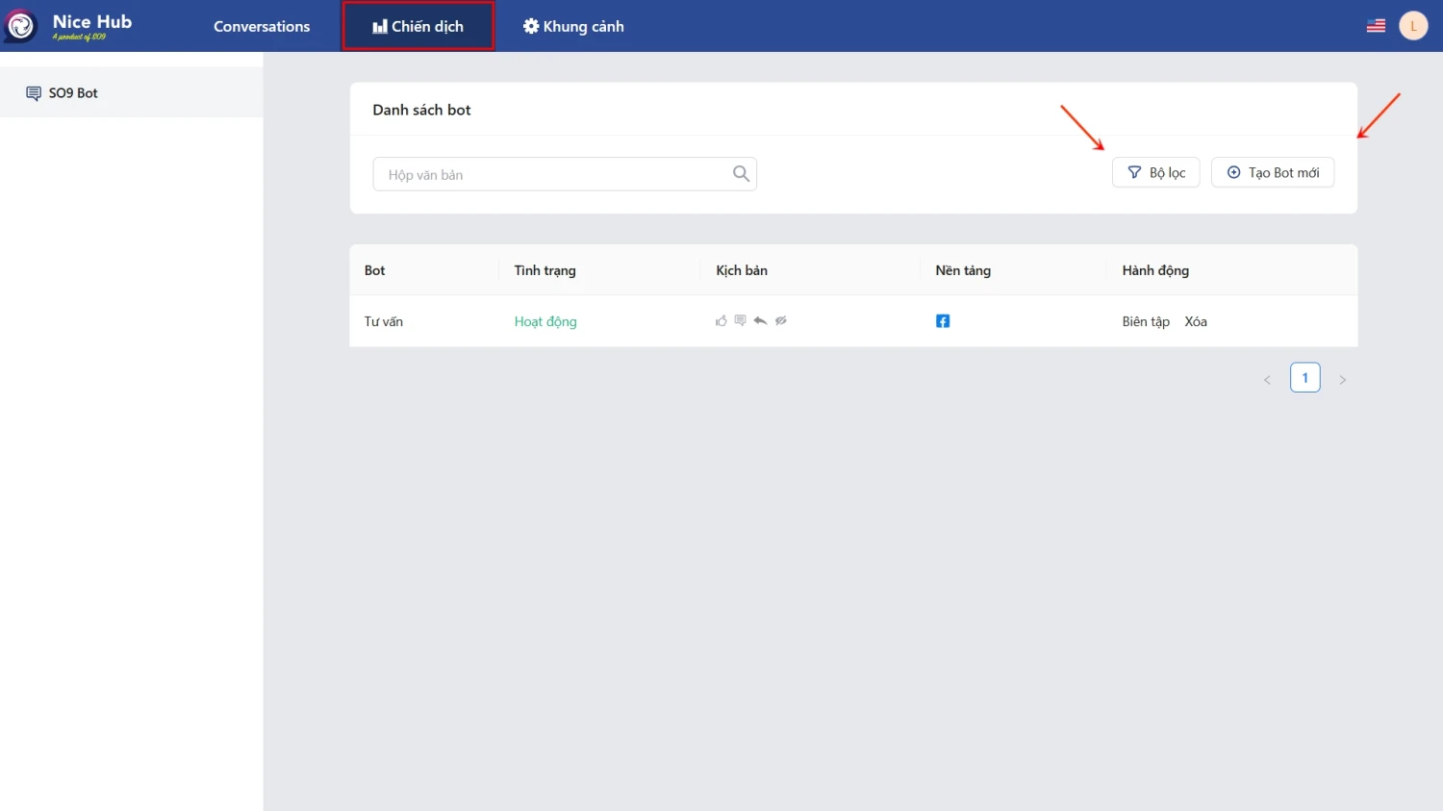Switch to the Conversations tab
The height and width of the screenshot is (811, 1443).
[262, 26]
